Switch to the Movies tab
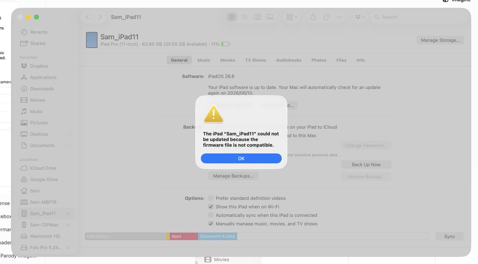 click(227, 60)
